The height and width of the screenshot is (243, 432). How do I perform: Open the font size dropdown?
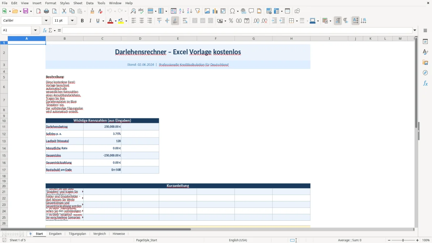pos(72,21)
